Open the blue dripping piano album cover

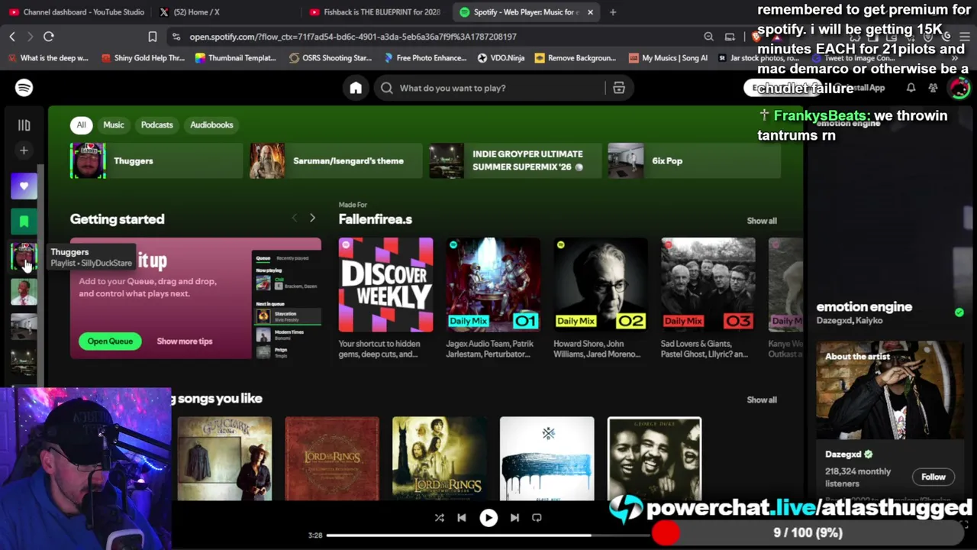click(547, 458)
